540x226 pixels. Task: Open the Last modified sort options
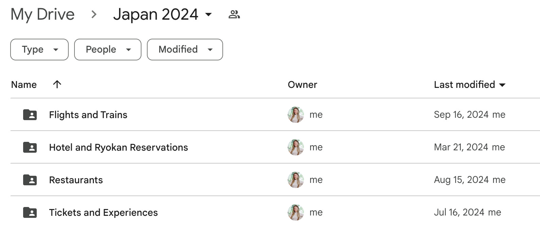[469, 84]
